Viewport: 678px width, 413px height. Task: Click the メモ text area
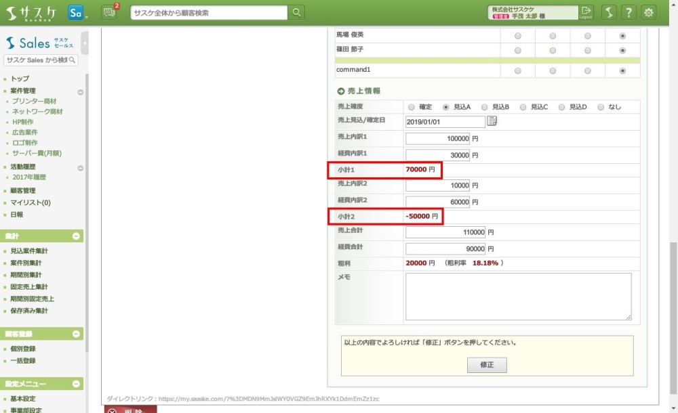coord(518,297)
